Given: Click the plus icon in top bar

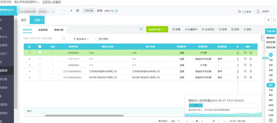Looking at the screenshot, I should [71, 11].
